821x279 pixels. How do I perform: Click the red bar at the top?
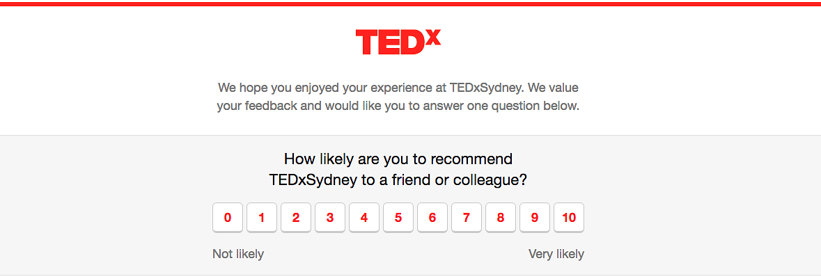[x=410, y=3]
